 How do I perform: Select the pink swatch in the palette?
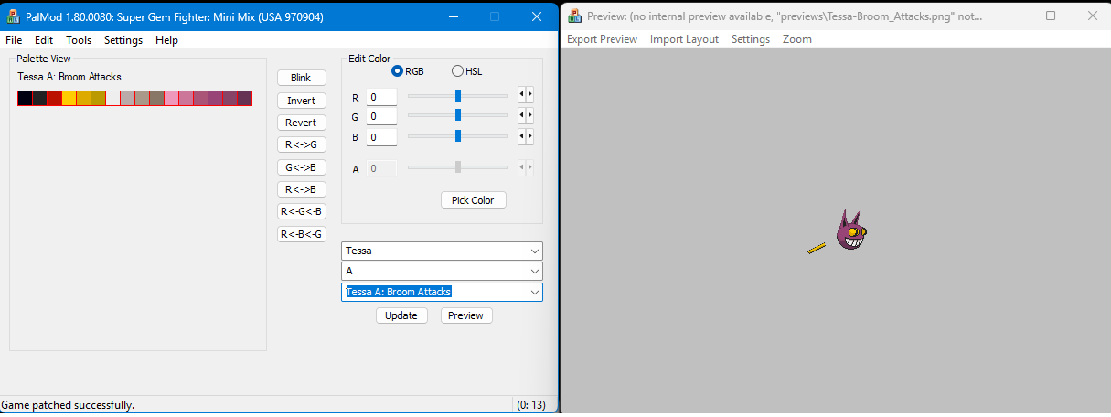point(171,99)
